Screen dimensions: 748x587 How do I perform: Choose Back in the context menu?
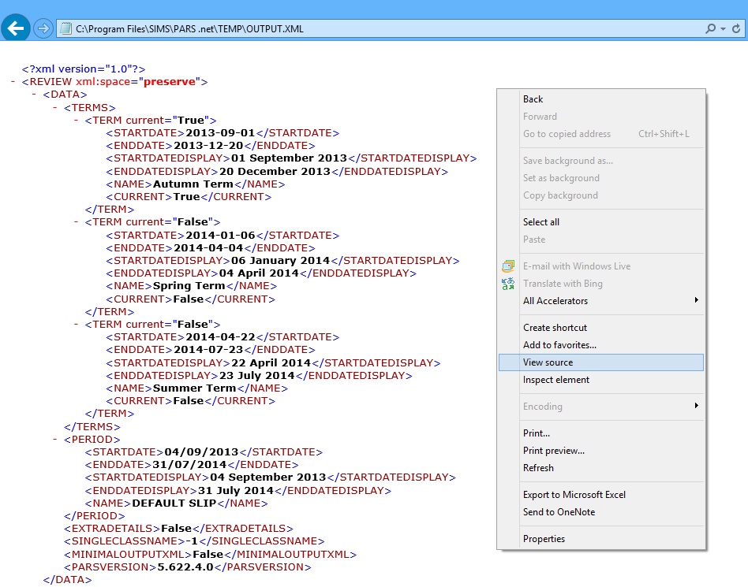point(600,99)
